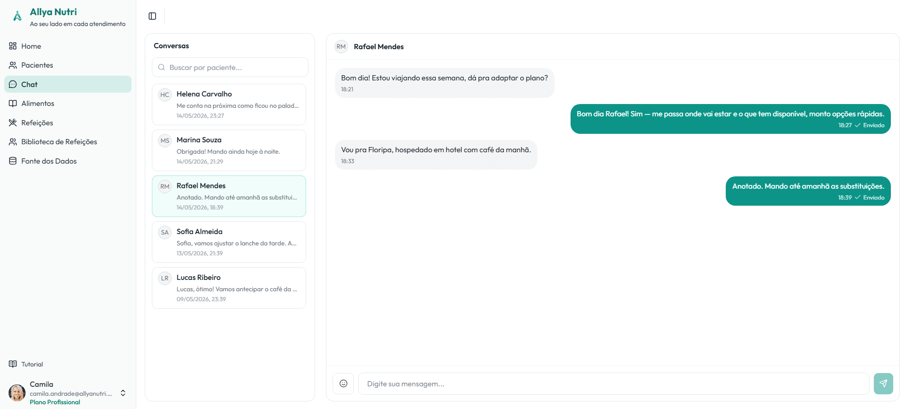Screen dimensions: 906x409
Task: Click the Pacientes people icon
Action: coord(13,65)
